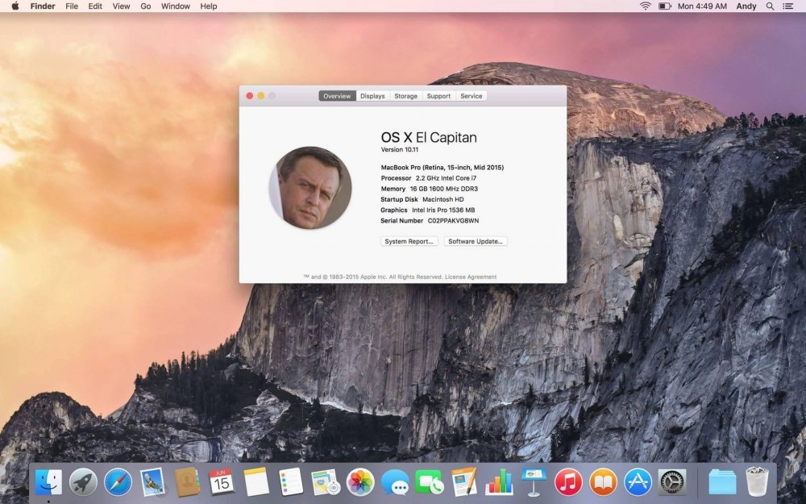The image size is (806, 504).
Task: Open System Preferences gear icon
Action: point(672,482)
